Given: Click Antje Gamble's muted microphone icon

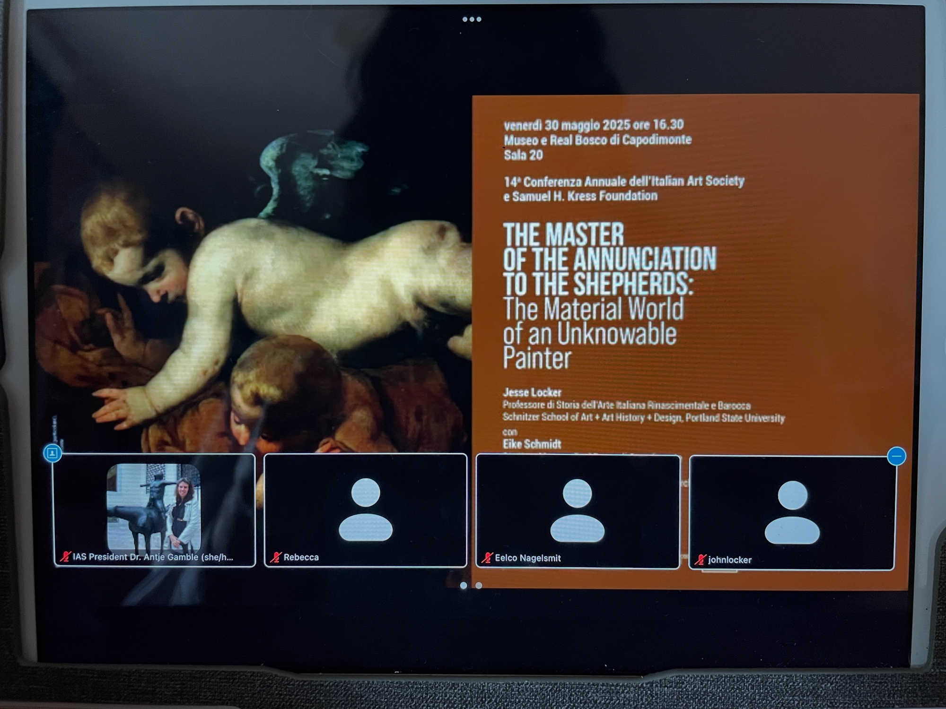Looking at the screenshot, I should 65,557.
